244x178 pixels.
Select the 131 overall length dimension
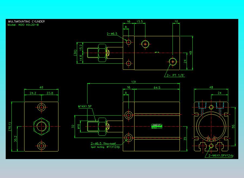point(133,82)
